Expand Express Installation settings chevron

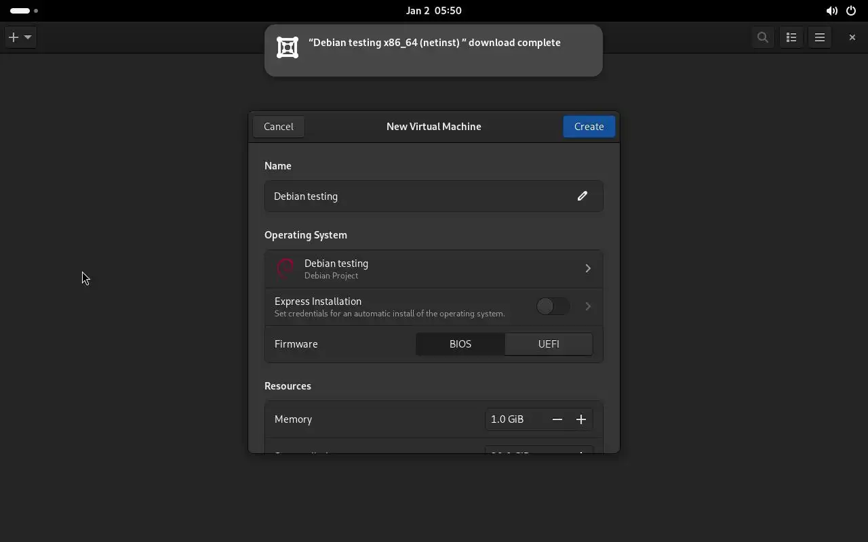(x=588, y=306)
